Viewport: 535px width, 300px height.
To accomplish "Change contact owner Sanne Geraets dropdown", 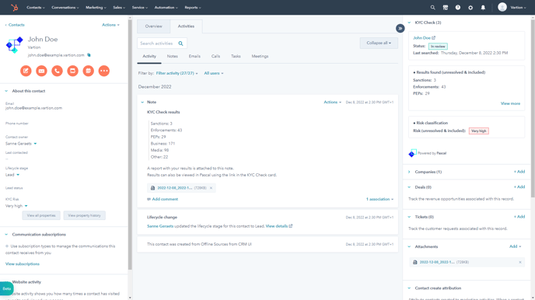I will pyautogui.click(x=21, y=144).
